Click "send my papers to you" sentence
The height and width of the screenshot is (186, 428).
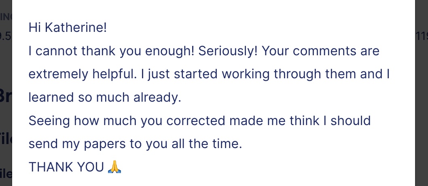[98, 144]
